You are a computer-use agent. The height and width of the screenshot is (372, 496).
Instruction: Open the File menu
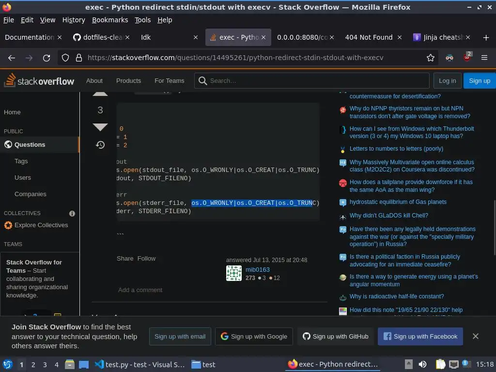point(9,20)
